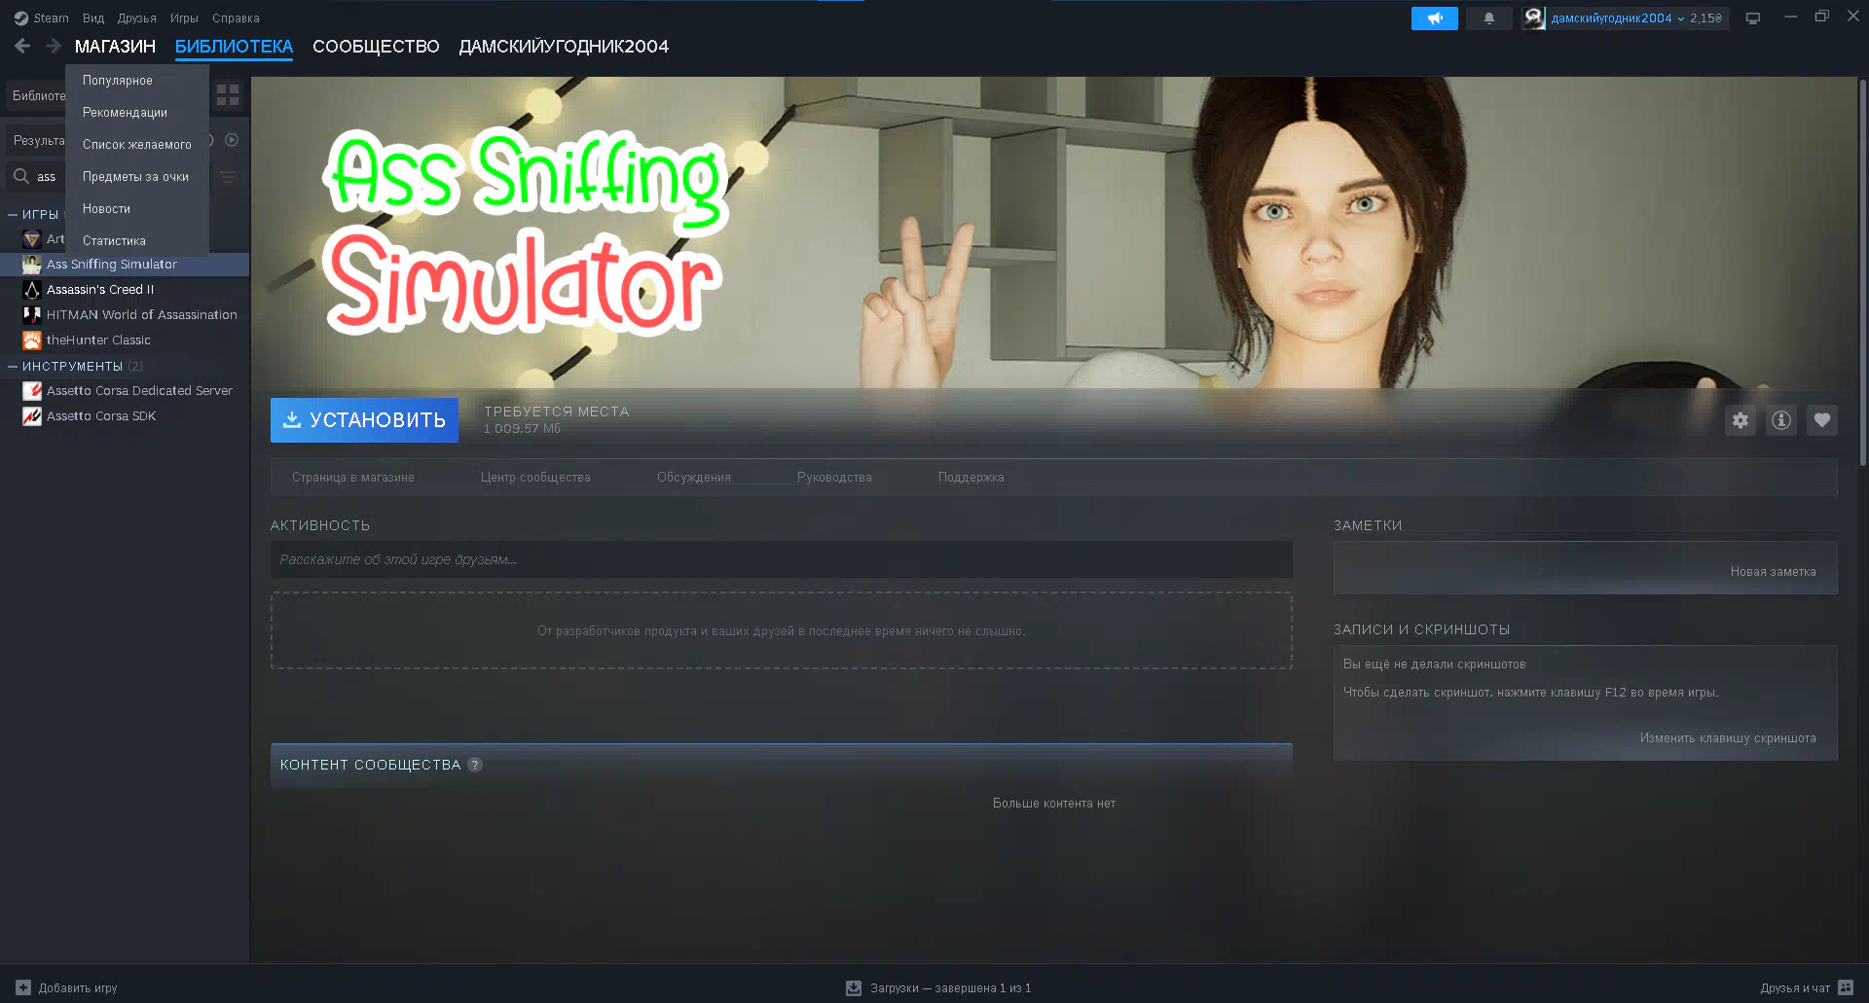Screen dimensions: 1869x1003
Task: Go to БИБЛИОТЕКА tab
Action: coord(234,46)
